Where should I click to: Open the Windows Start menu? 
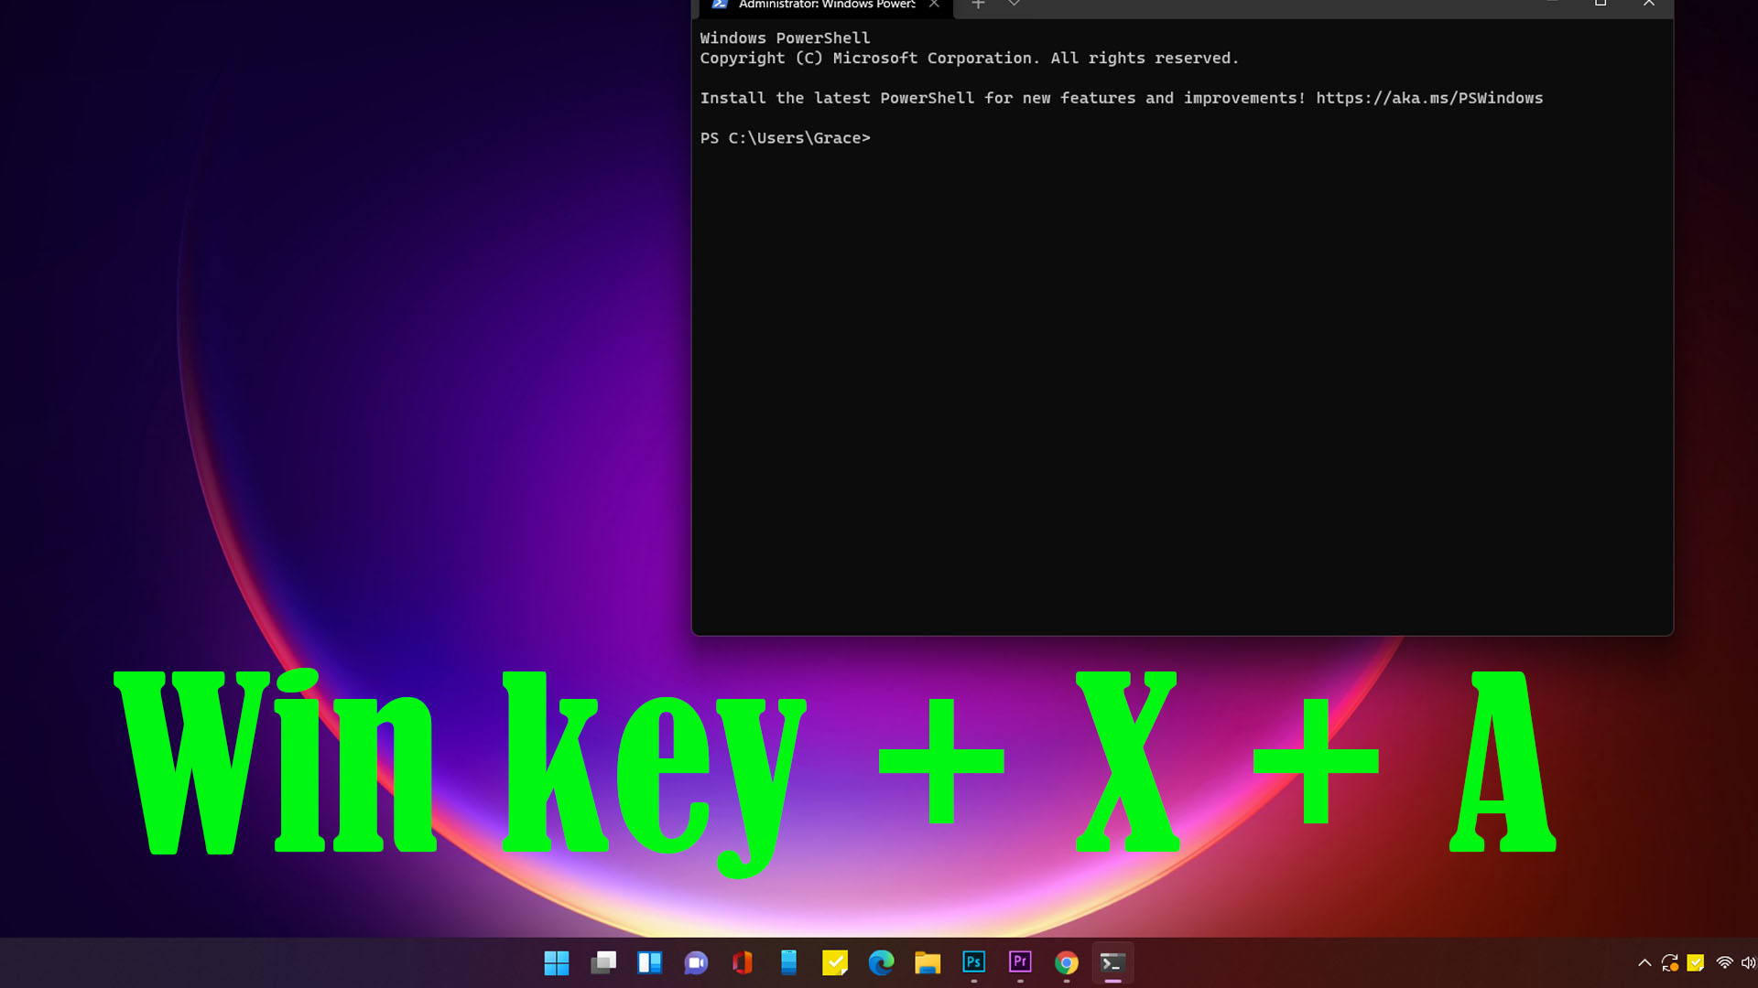pos(557,962)
